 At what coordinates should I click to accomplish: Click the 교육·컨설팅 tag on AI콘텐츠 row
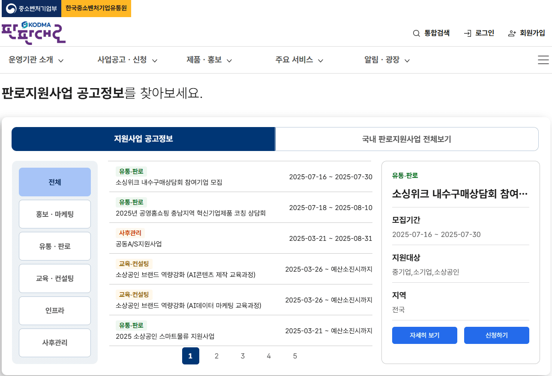coord(134,264)
